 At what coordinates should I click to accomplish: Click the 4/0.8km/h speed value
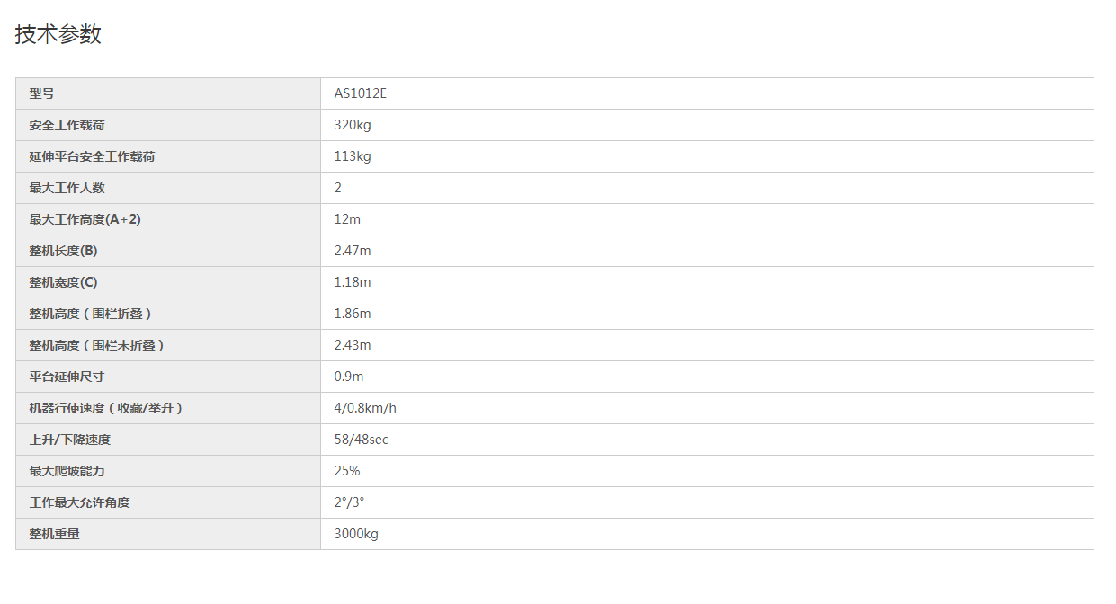click(365, 408)
